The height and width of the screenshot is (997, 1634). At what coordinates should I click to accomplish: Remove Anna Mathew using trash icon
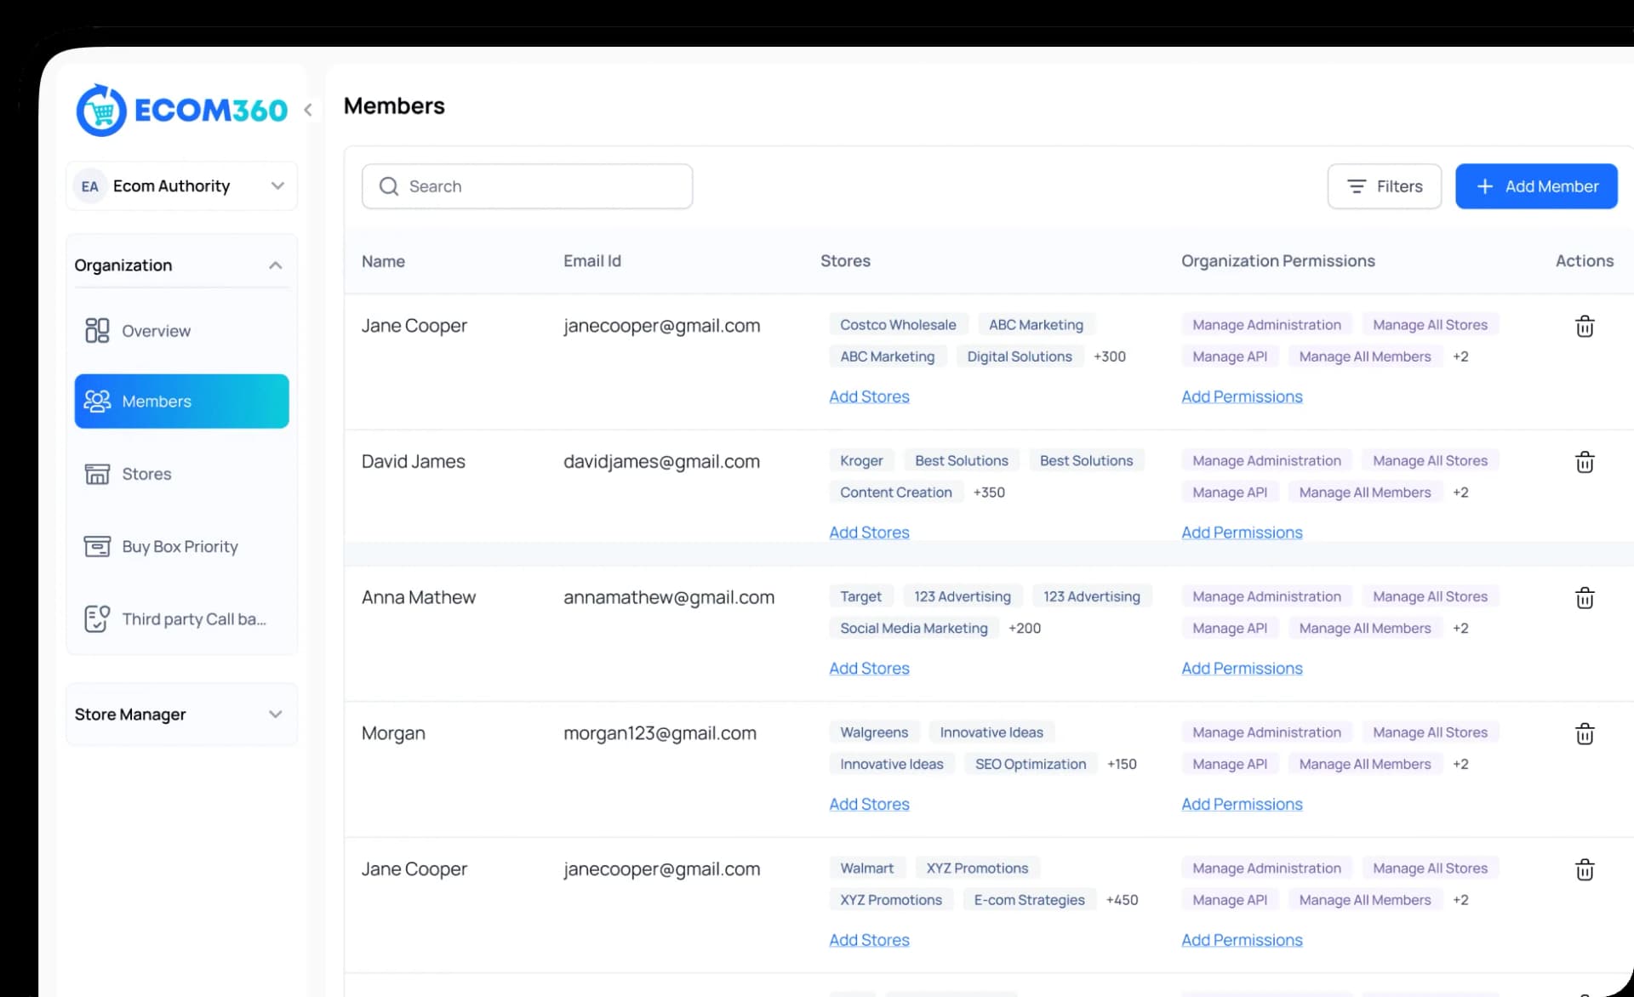pyautogui.click(x=1584, y=598)
